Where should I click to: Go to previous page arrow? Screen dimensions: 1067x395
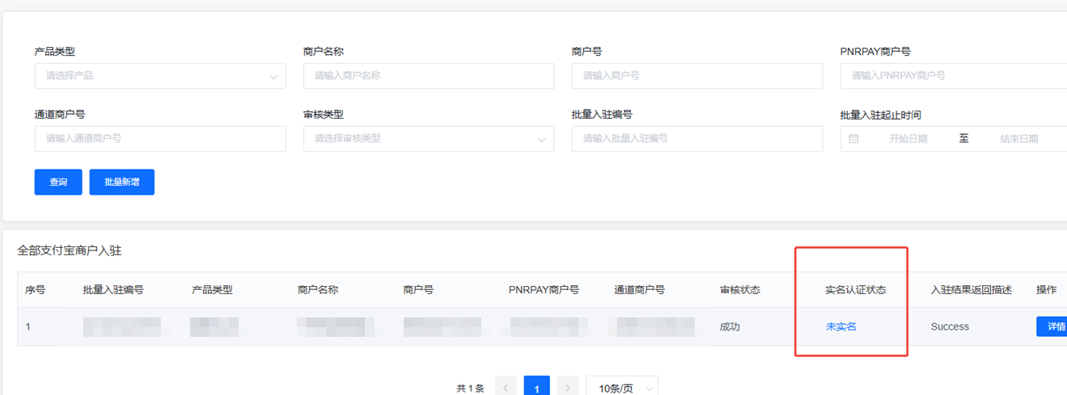(x=506, y=387)
